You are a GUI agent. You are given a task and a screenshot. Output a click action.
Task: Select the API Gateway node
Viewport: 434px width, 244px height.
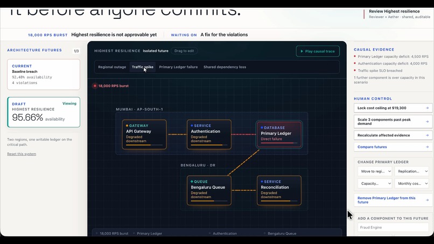[x=144, y=134]
